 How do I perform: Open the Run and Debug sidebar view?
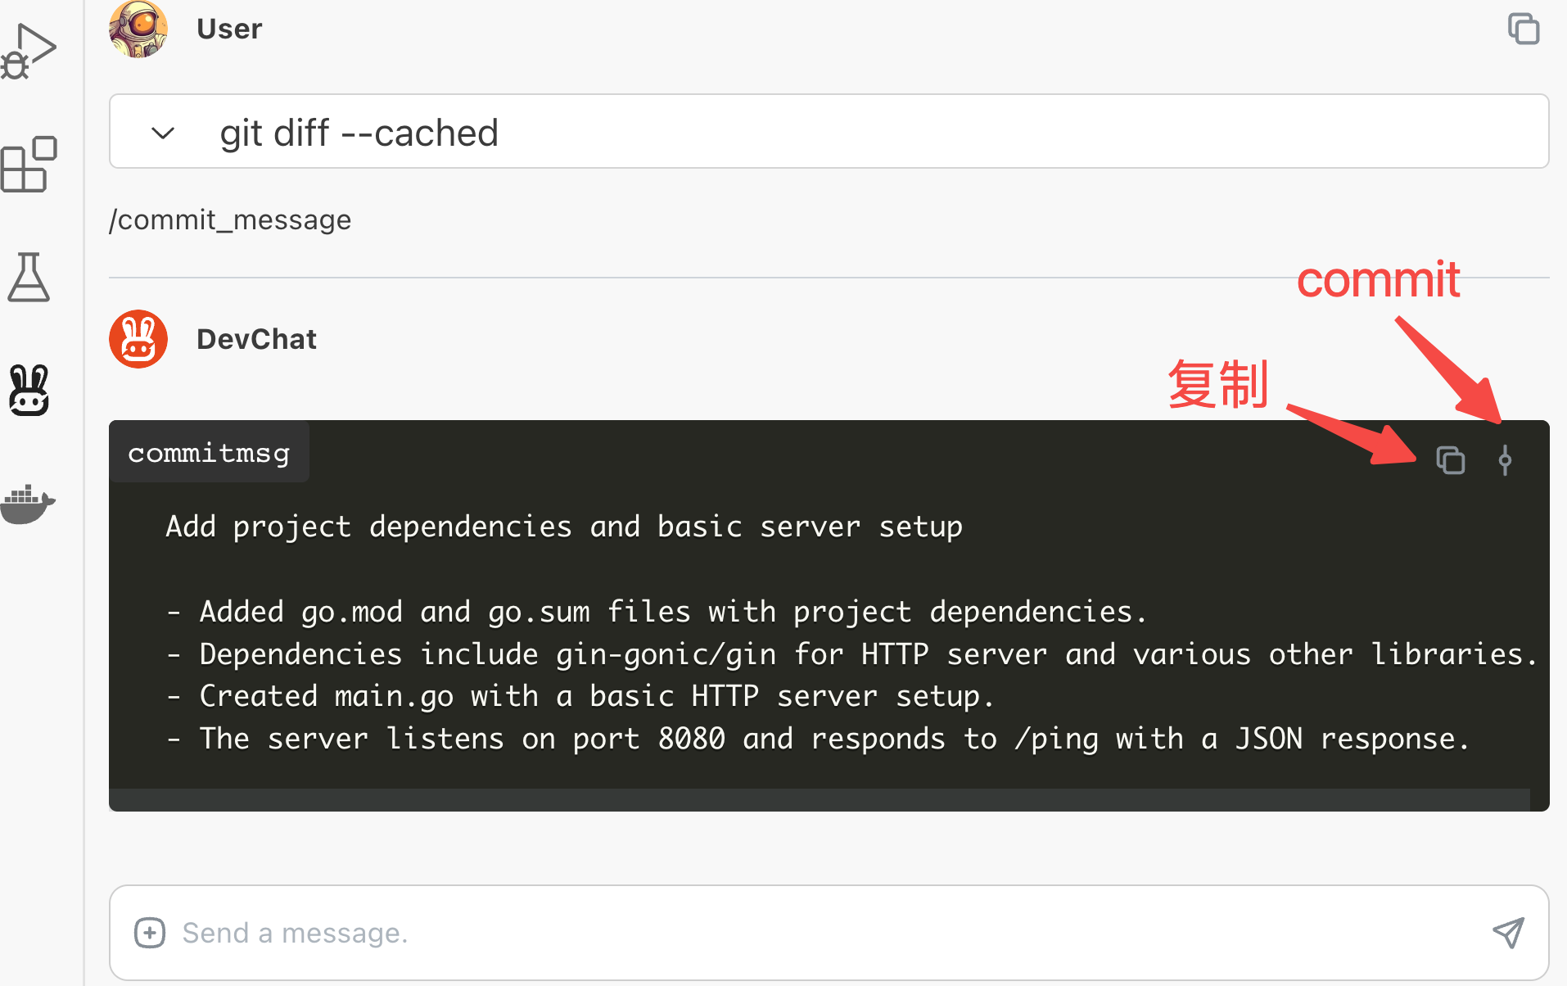click(x=28, y=51)
